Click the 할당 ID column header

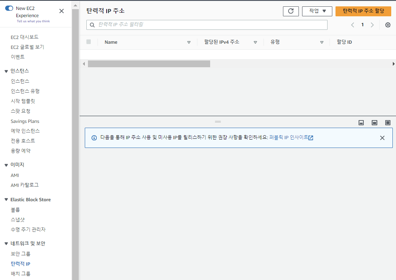[x=344, y=42]
